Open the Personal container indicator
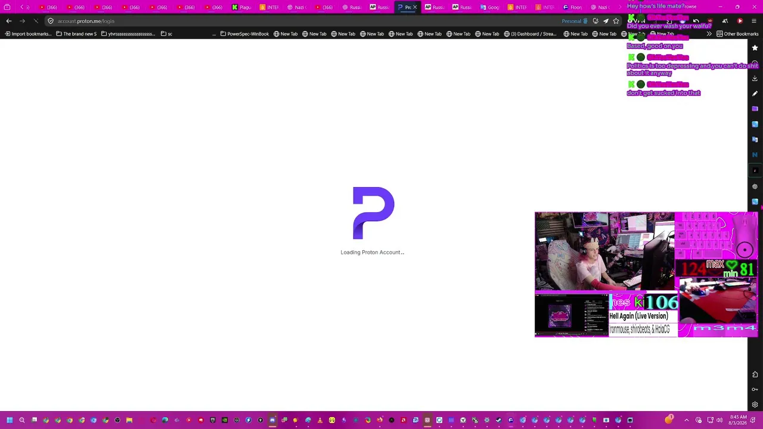This screenshot has width=763, height=429. pyautogui.click(x=575, y=21)
